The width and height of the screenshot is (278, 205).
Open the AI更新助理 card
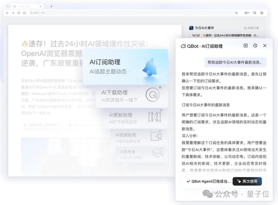click(x=136, y=118)
